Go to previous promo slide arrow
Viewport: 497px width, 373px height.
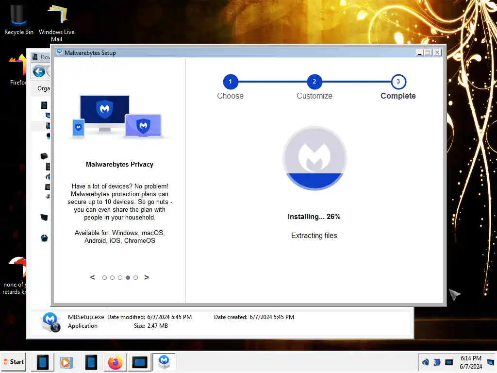tap(92, 277)
